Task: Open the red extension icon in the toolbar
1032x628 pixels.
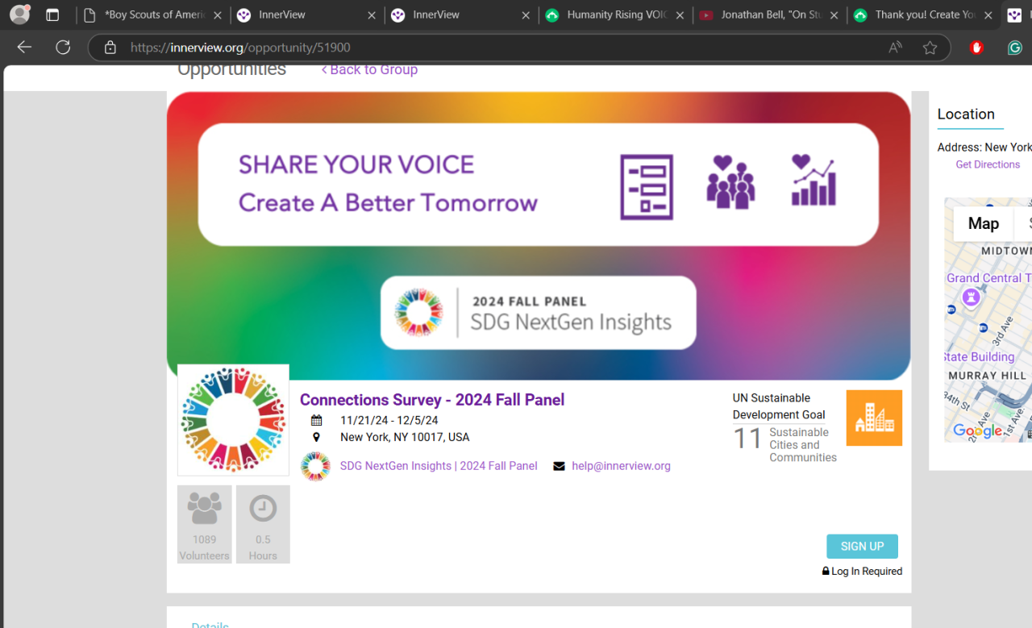Action: [977, 48]
